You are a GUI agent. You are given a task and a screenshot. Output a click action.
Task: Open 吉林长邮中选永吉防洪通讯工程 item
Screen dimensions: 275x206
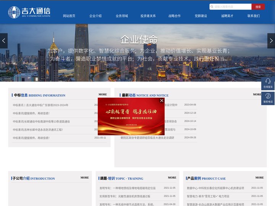[x=38, y=130]
